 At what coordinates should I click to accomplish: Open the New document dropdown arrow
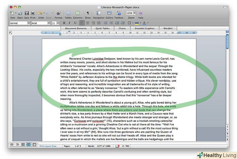[x=16, y=13]
